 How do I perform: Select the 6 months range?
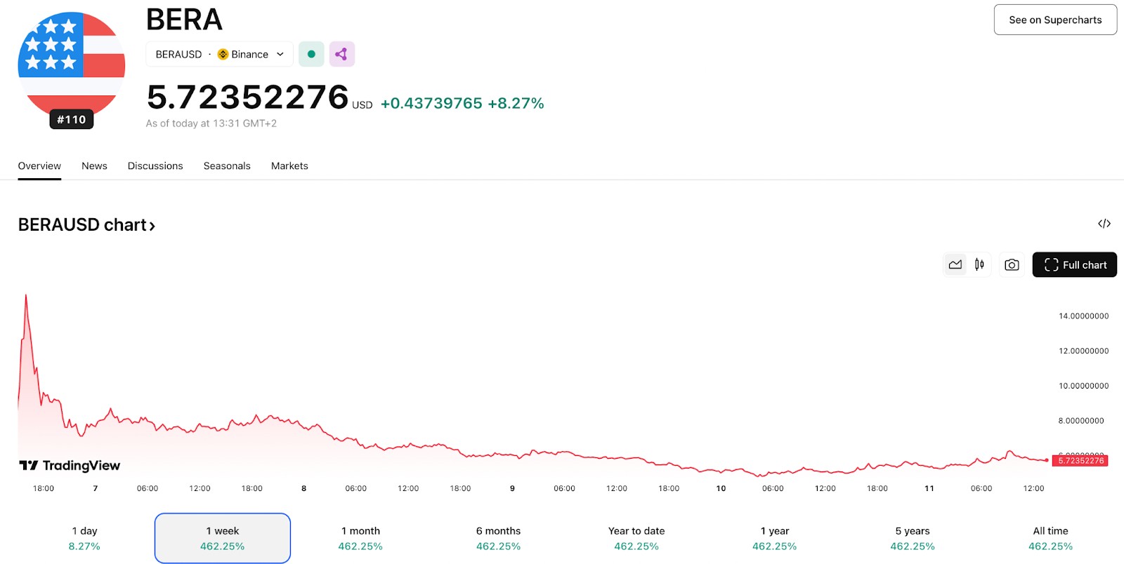[x=499, y=538]
